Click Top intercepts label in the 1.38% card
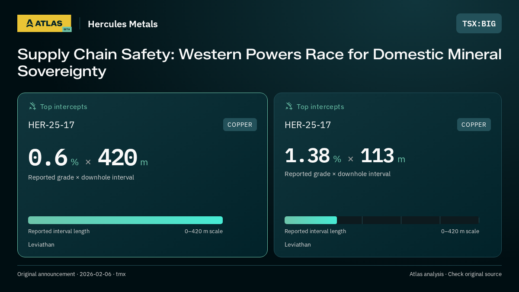Viewport: 519px width, 292px height. click(x=320, y=106)
